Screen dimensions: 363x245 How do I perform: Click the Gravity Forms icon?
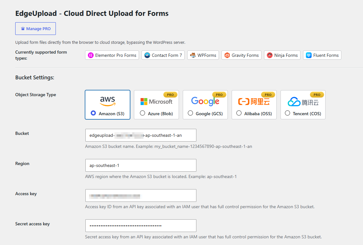[x=227, y=55]
